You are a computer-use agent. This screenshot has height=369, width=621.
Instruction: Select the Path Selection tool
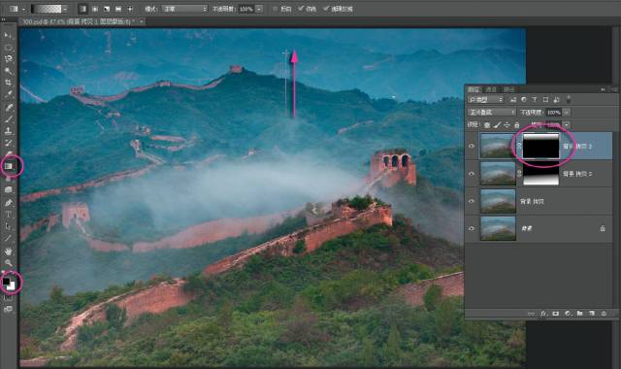(x=8, y=226)
